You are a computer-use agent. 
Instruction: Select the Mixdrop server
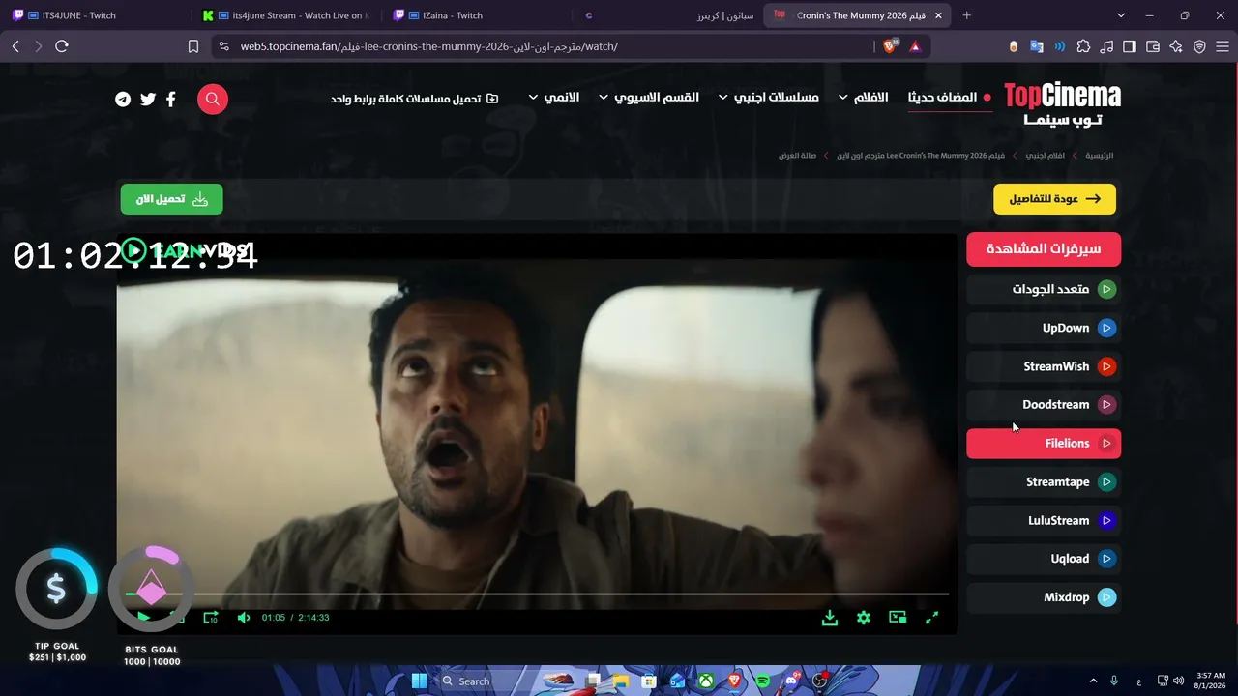(x=1044, y=597)
